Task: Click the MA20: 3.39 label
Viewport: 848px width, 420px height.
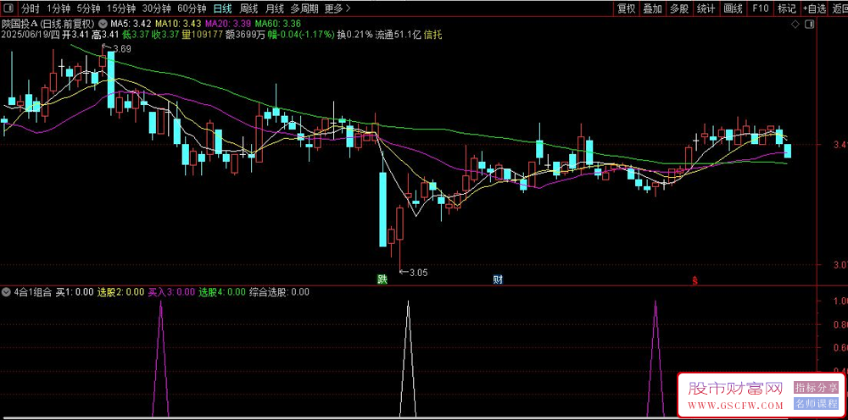Action: click(x=228, y=24)
